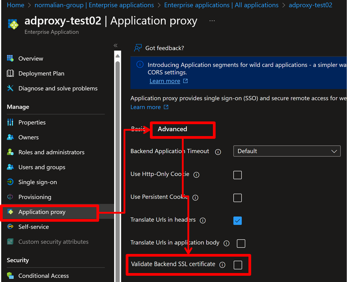Switch to the Advanced tab
The image size is (347, 282).
point(172,129)
